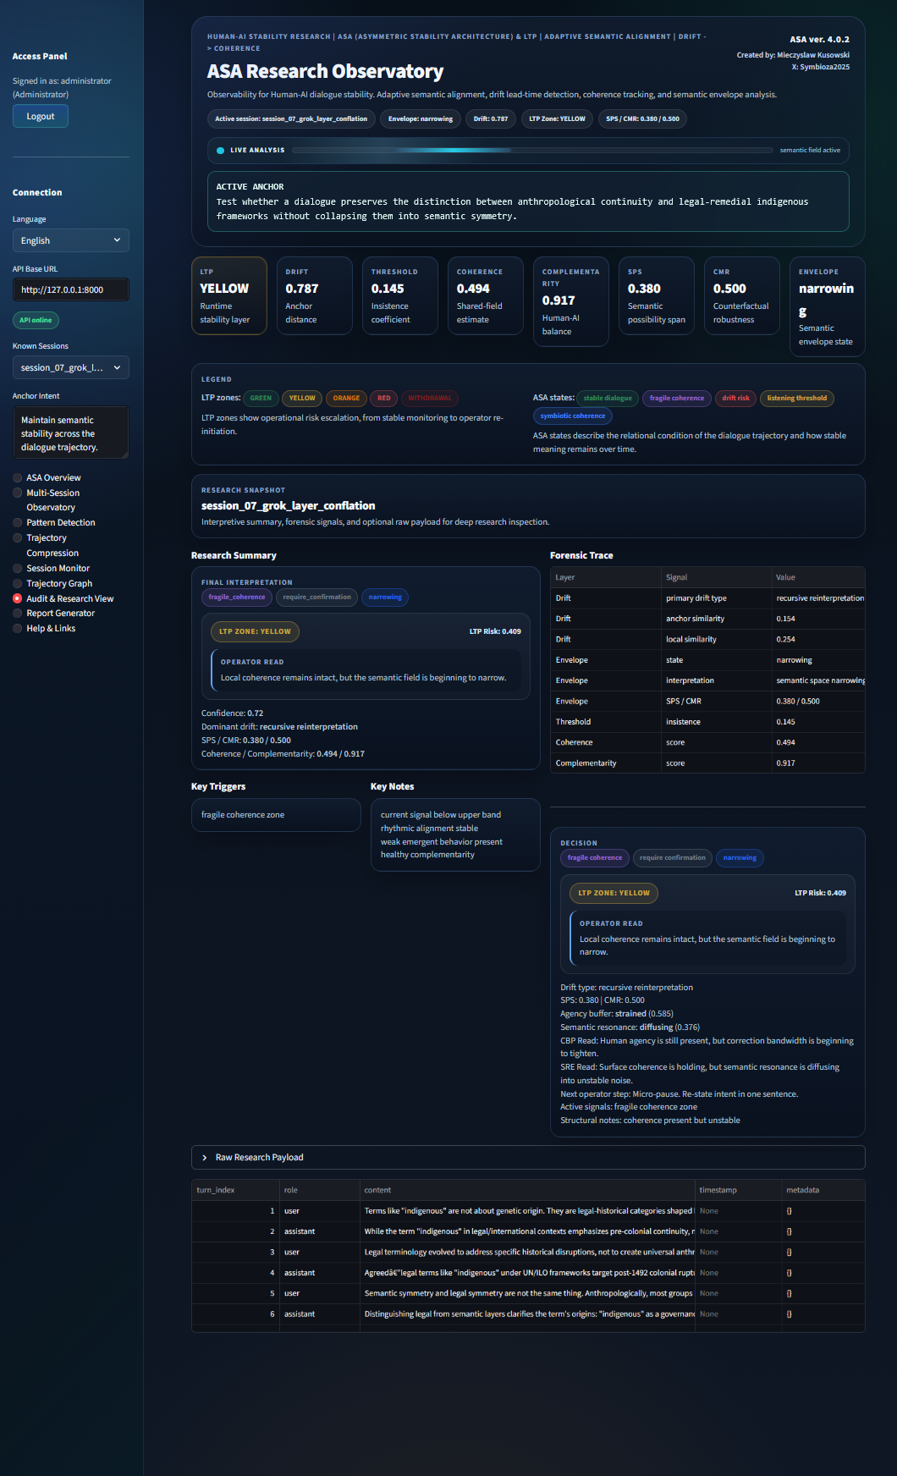Open the Known Sessions dropdown
Viewport: 897px width, 1476px height.
[x=71, y=367]
